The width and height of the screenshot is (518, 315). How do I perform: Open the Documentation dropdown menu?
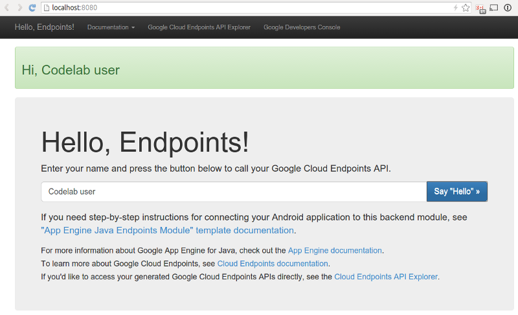point(111,27)
